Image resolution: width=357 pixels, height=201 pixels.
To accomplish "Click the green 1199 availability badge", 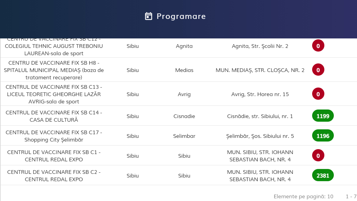I will point(323,116).
